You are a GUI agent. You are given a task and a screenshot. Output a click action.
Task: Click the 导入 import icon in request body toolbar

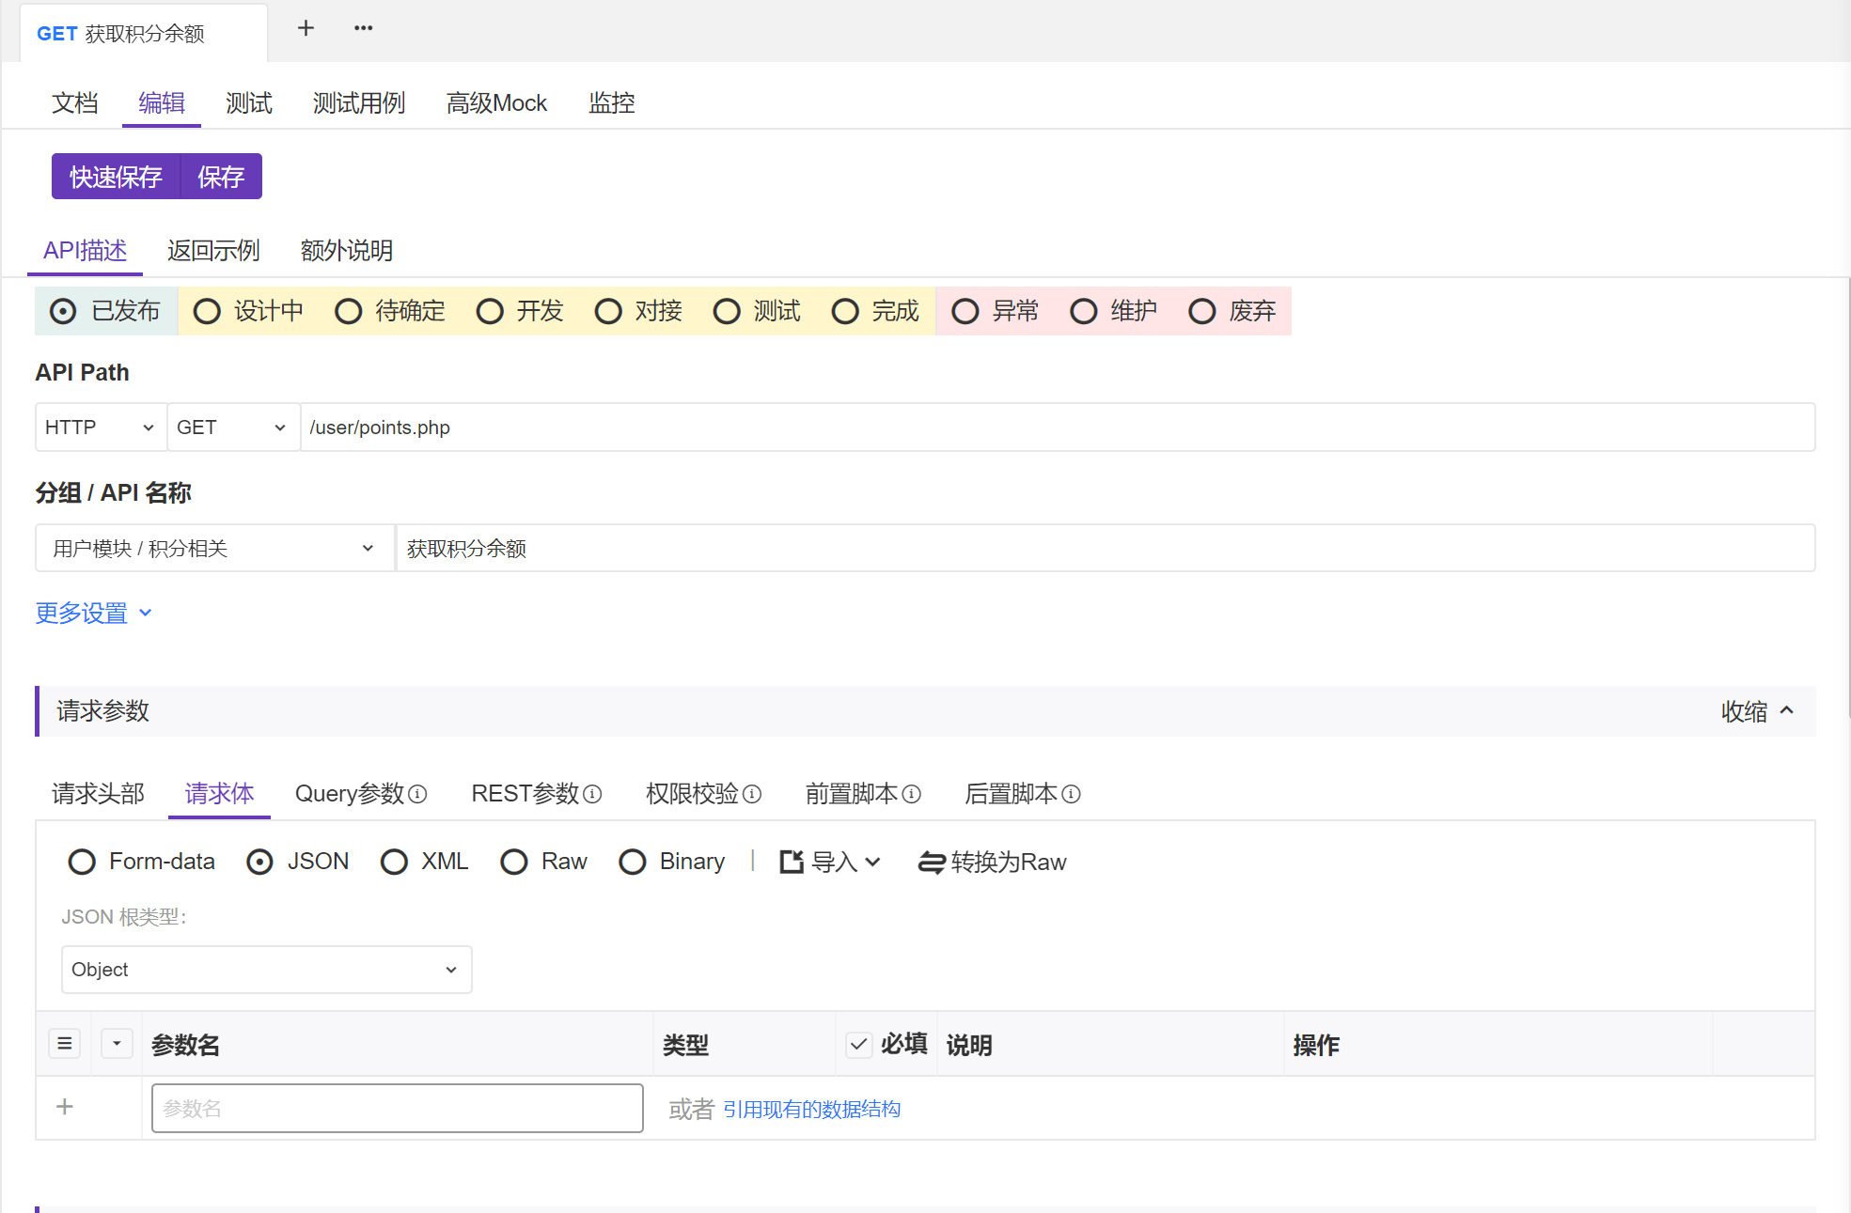coord(791,862)
